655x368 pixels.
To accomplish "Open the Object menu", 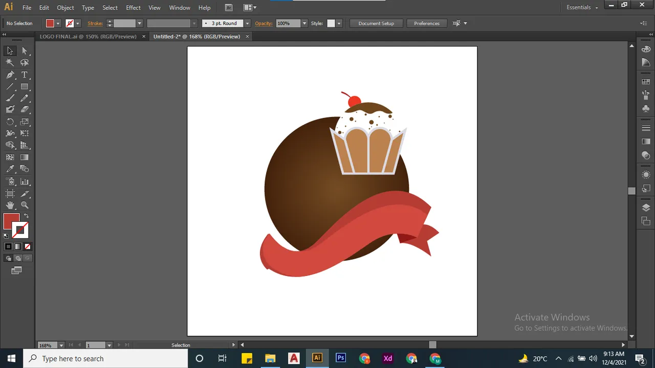I will tap(65, 8).
